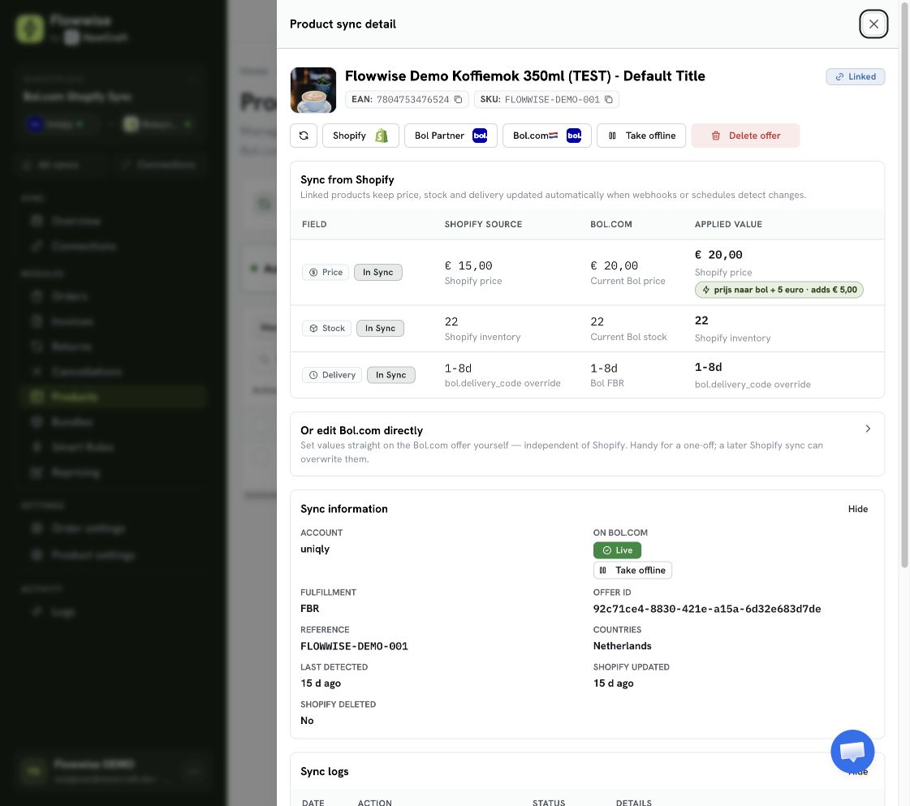The image size is (910, 806).
Task: Open product in Shopify
Action: [360, 136]
